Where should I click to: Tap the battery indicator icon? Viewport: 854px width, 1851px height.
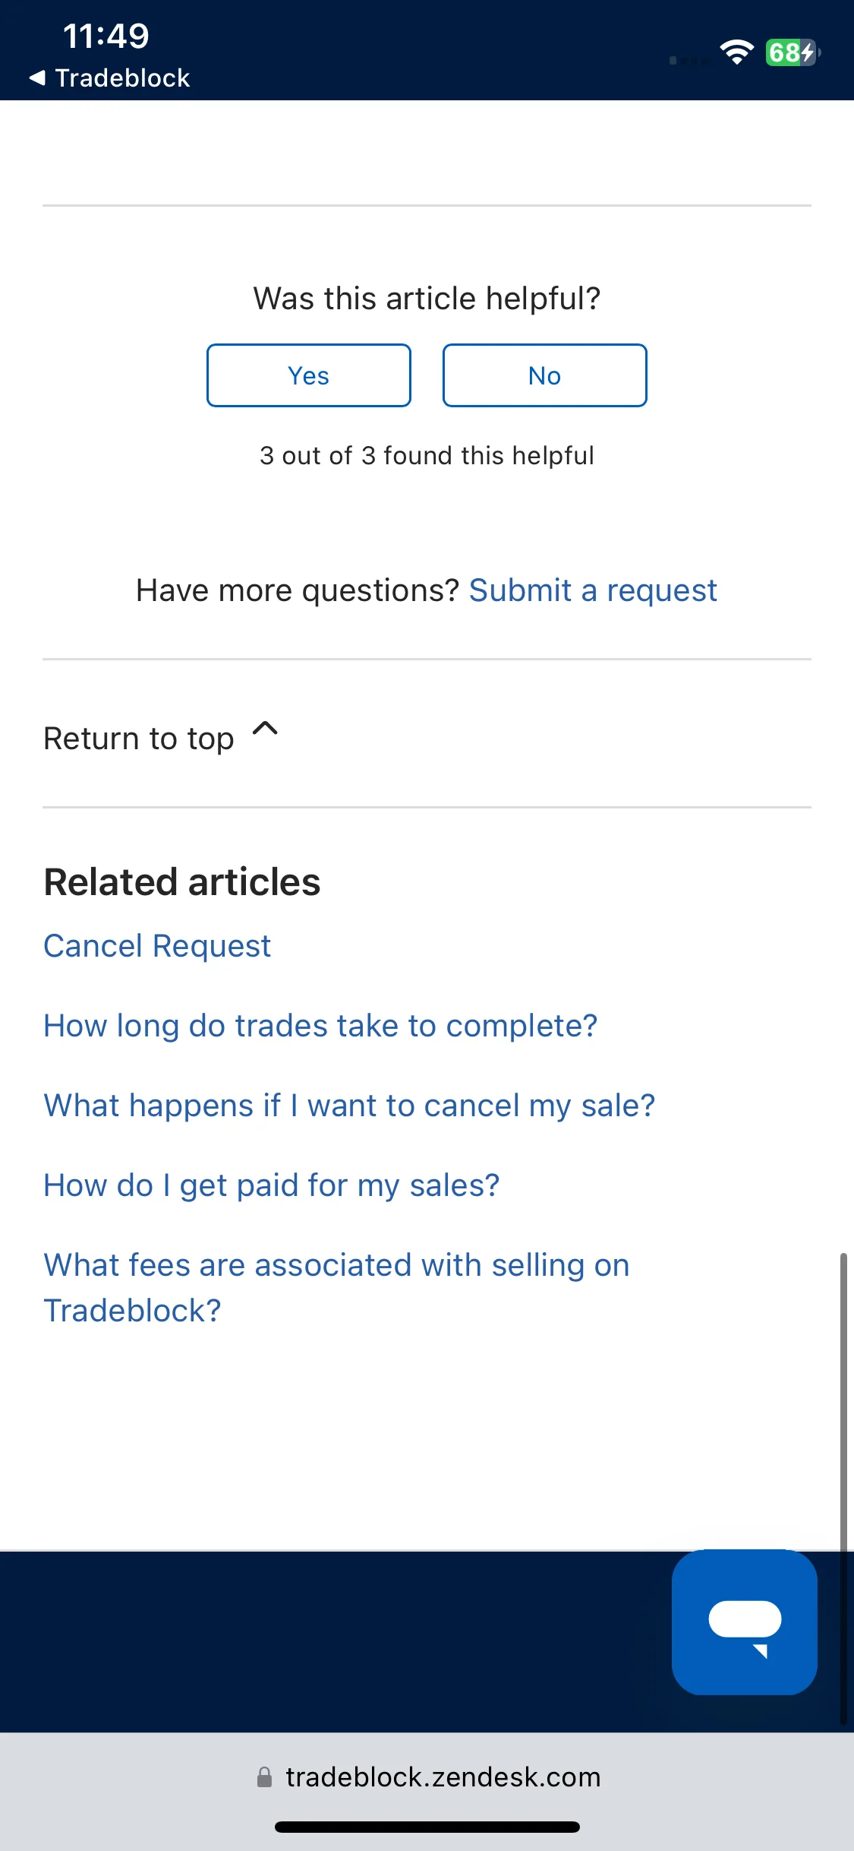(x=793, y=52)
